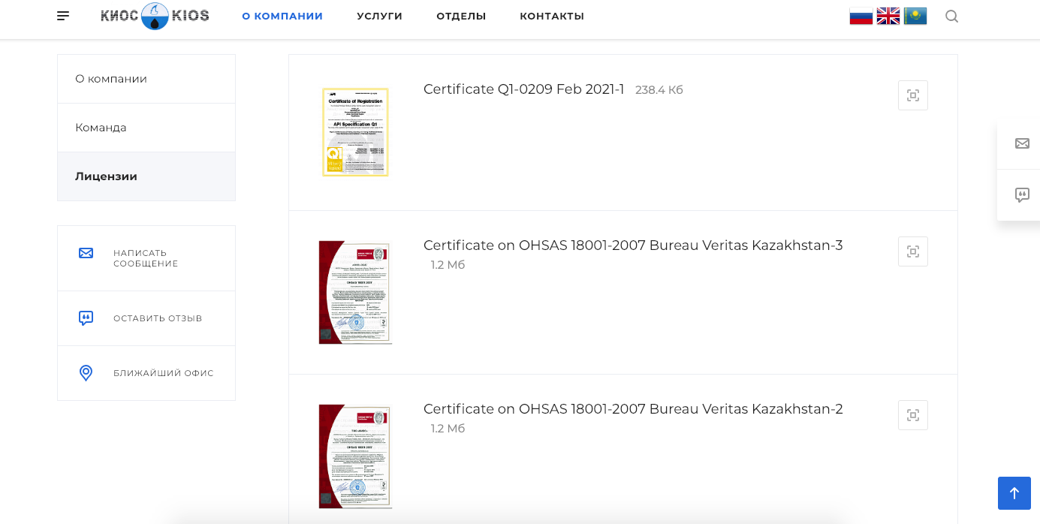Click the 1.2 Мб size under Kazakhstan-3
1040x524 pixels.
pos(448,265)
